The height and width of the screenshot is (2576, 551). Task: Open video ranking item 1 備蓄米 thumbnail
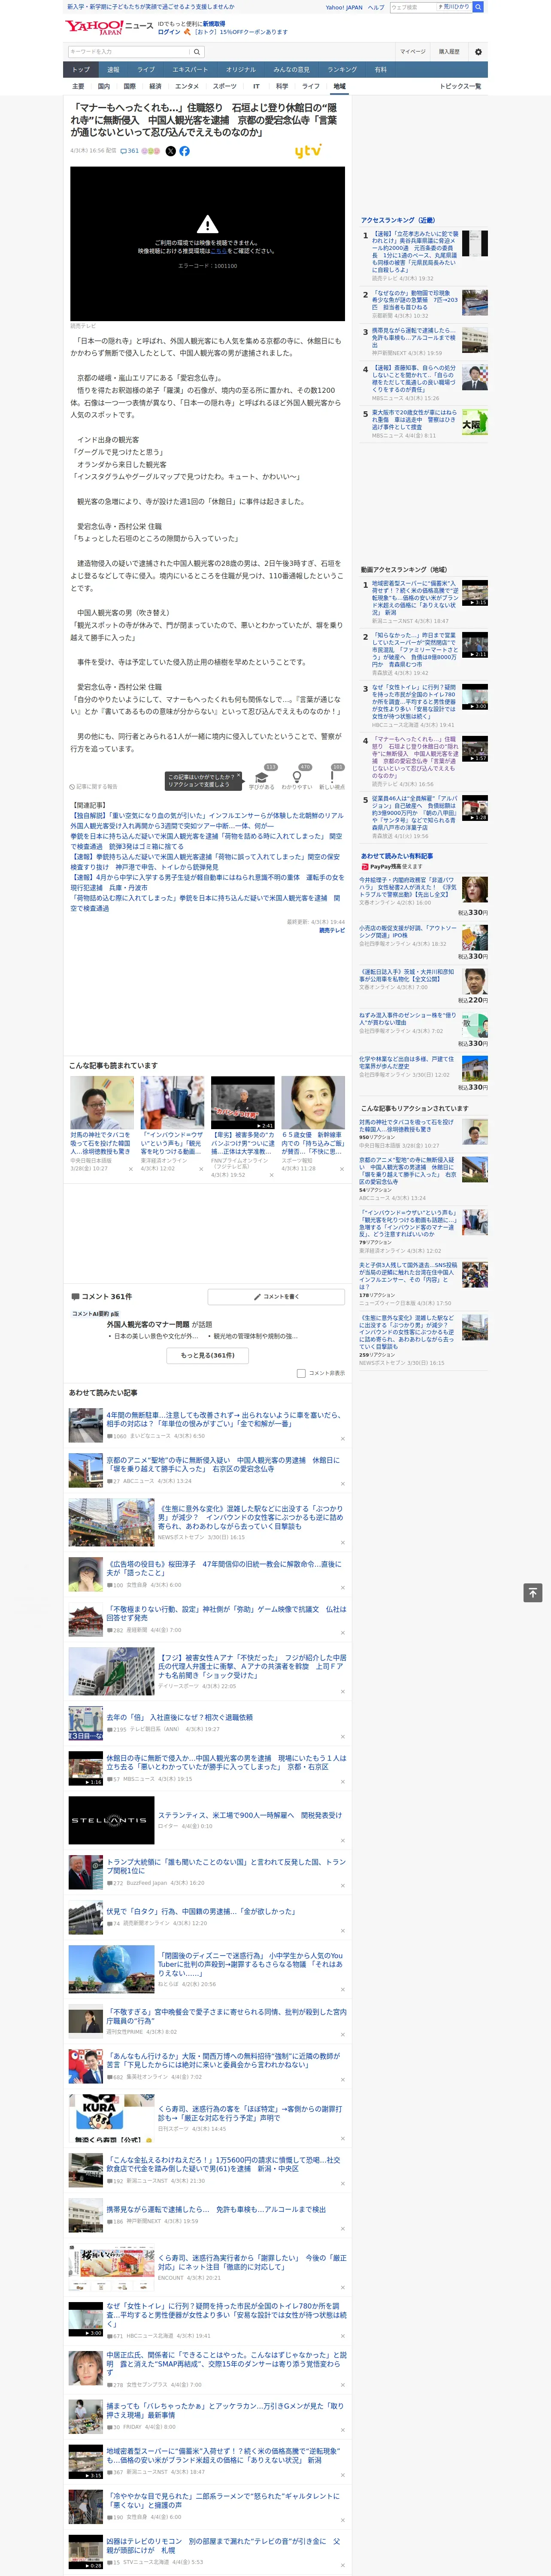[x=475, y=593]
